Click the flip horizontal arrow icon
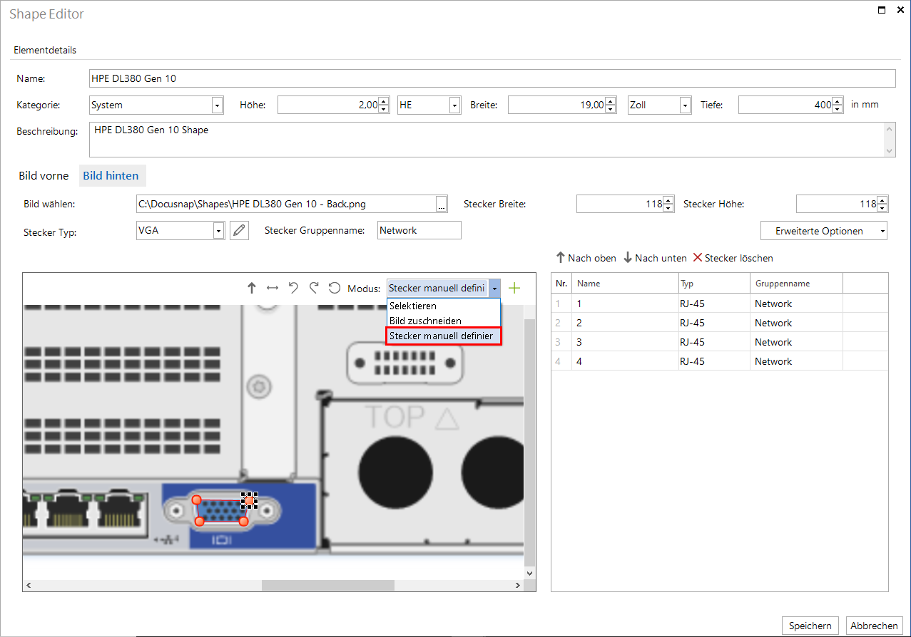The image size is (911, 637). [x=272, y=288]
